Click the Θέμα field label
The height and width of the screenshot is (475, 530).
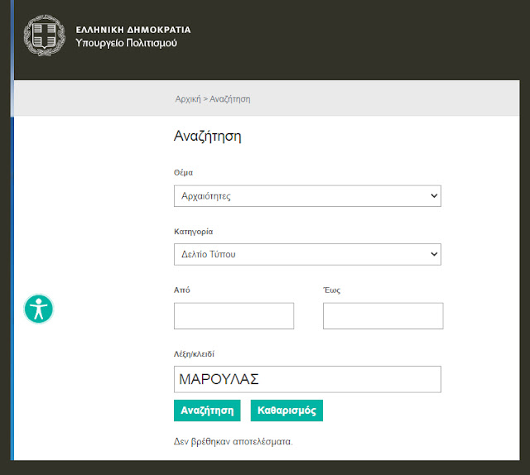coord(184,173)
